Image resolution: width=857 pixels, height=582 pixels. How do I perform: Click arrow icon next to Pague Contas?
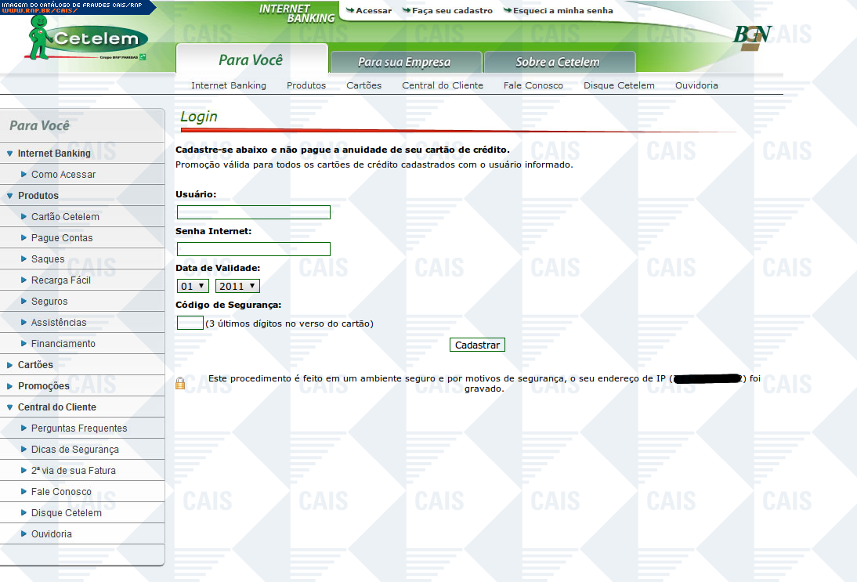(x=24, y=238)
